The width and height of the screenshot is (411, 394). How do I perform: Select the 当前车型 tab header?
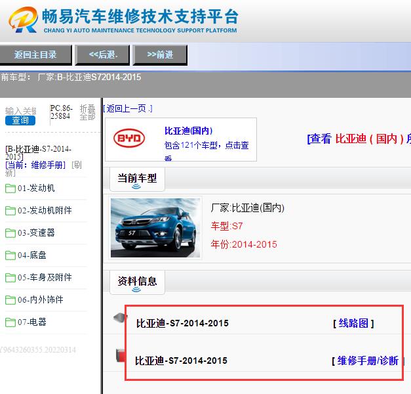pyautogui.click(x=137, y=179)
